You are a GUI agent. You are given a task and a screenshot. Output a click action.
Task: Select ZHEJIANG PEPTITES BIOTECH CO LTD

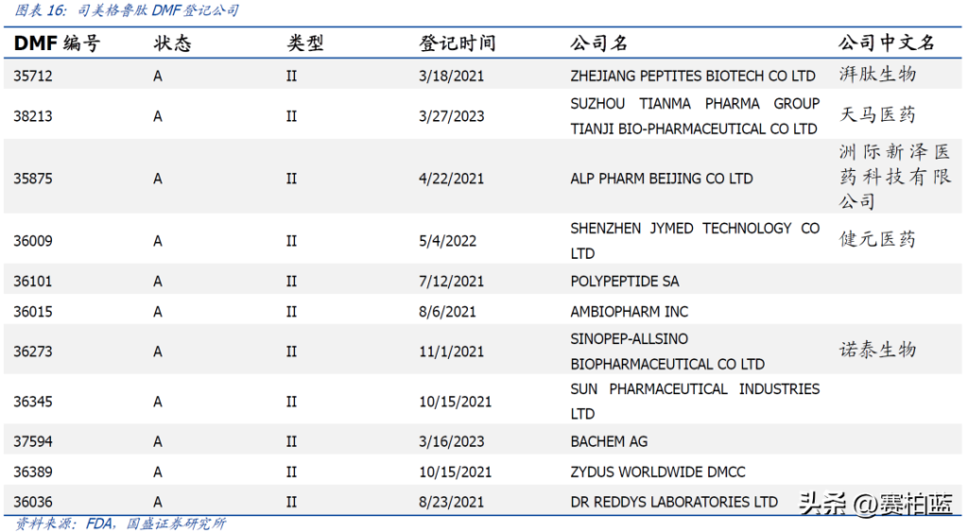[x=692, y=76]
